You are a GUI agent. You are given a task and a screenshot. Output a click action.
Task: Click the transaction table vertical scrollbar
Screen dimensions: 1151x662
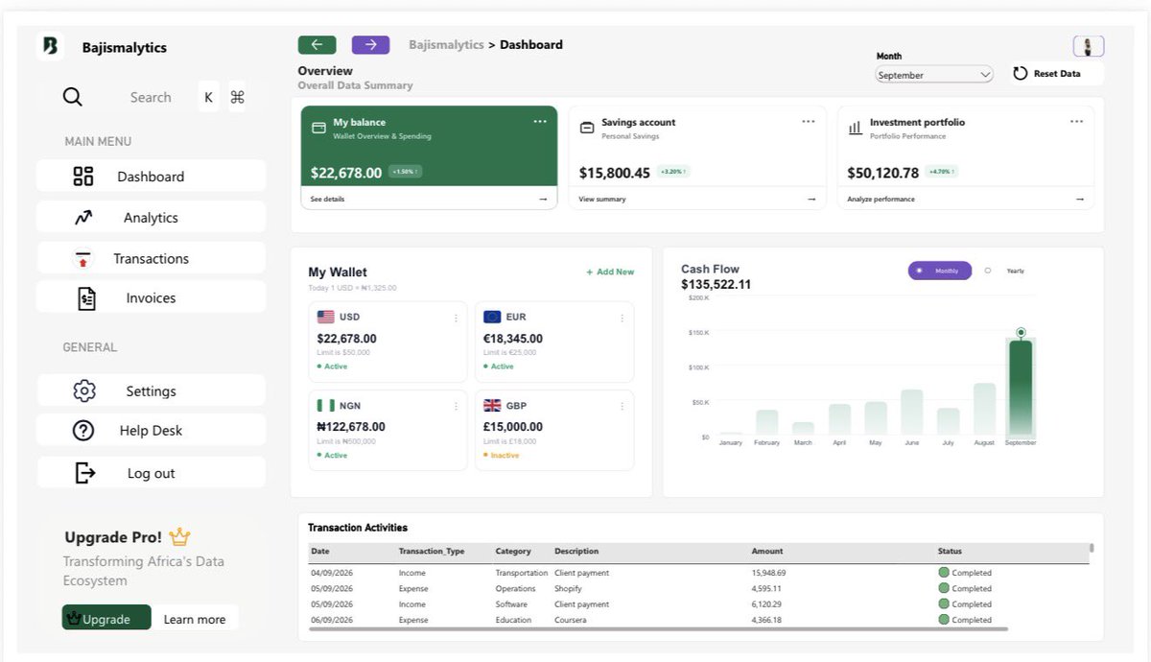click(1092, 548)
